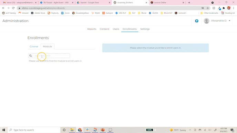Reload the page
This screenshot has width=237, height=133.
[13, 8]
